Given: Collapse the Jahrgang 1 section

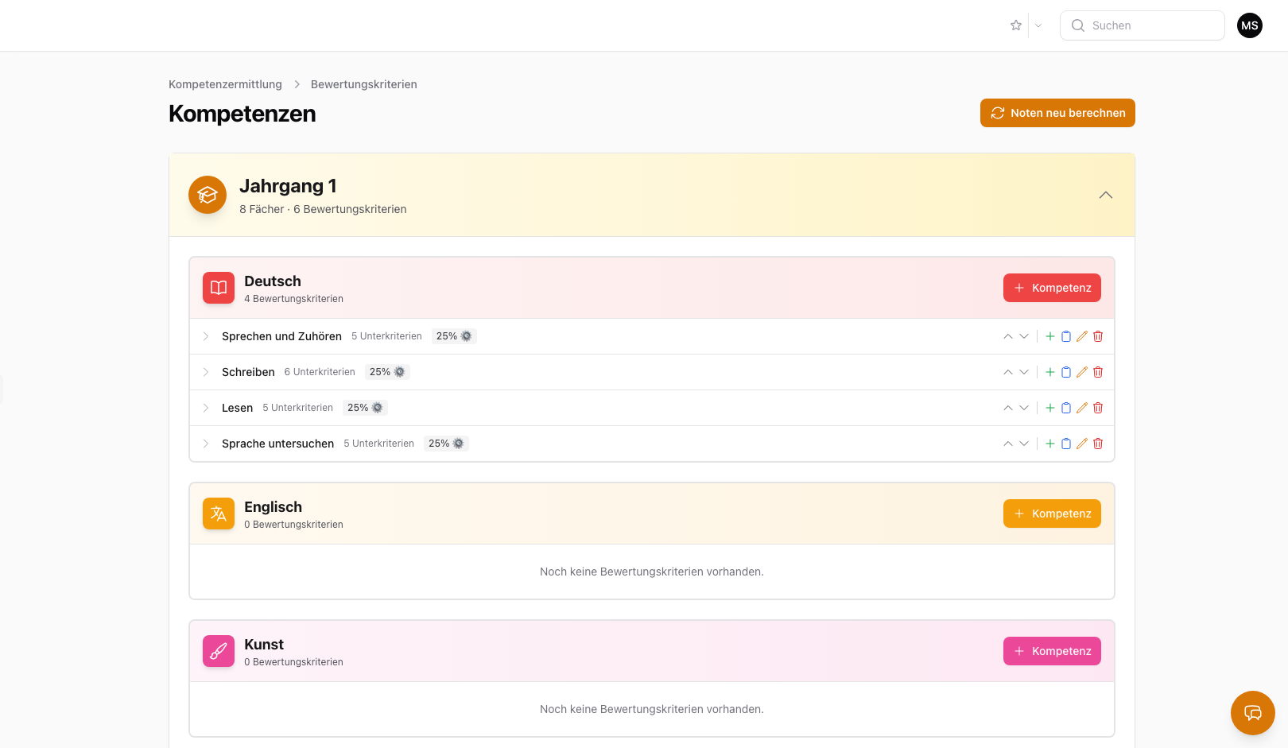Looking at the screenshot, I should [x=1105, y=195].
